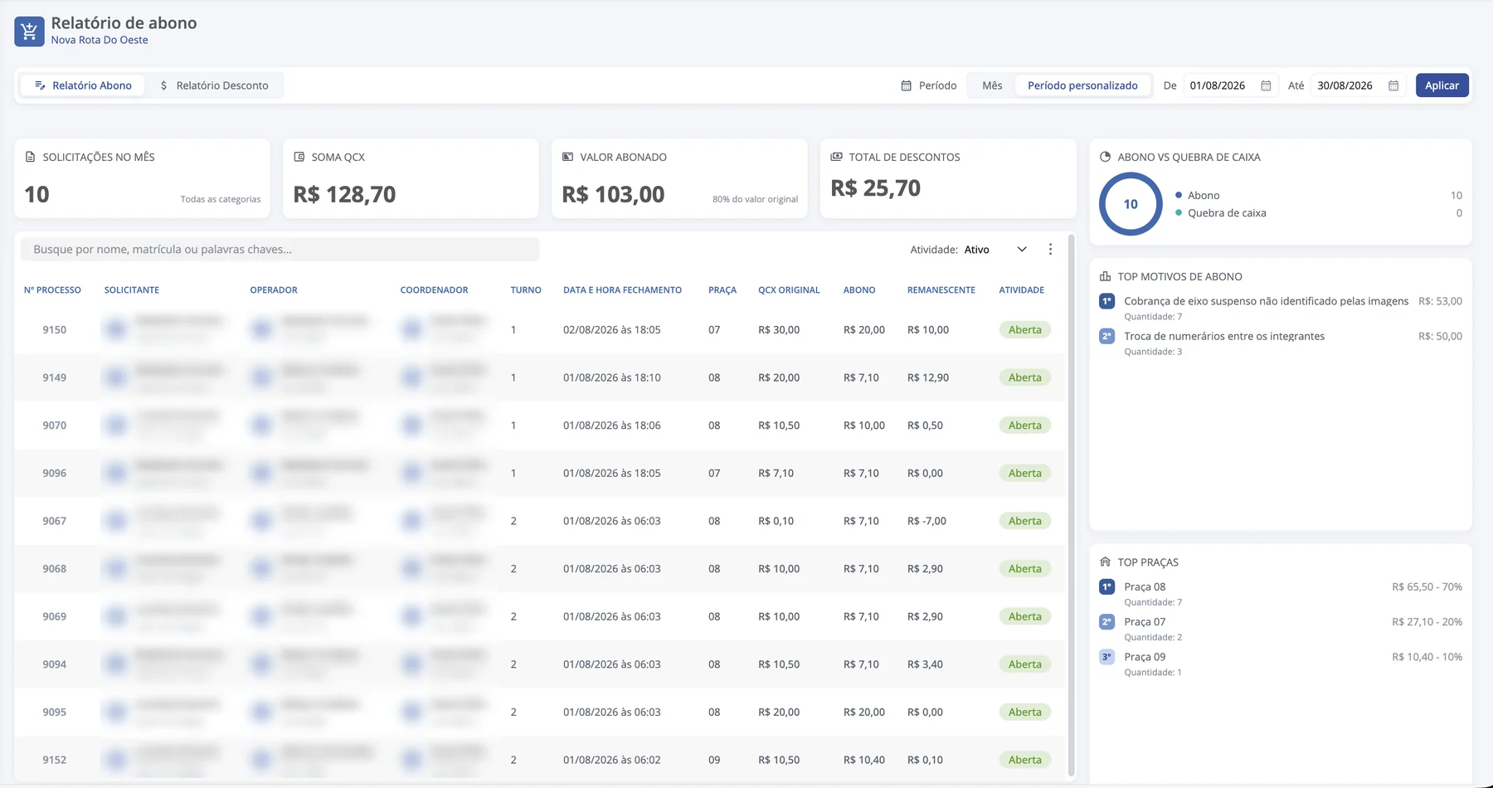Focus the search by name or matrícula field
Screen dimensions: 1493x788
(x=280, y=250)
